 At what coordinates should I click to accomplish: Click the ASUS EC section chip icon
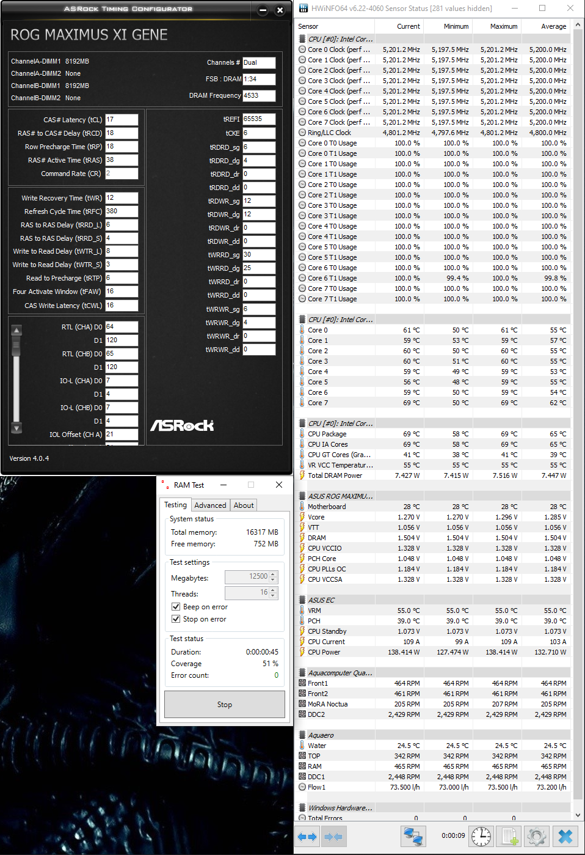point(302,600)
